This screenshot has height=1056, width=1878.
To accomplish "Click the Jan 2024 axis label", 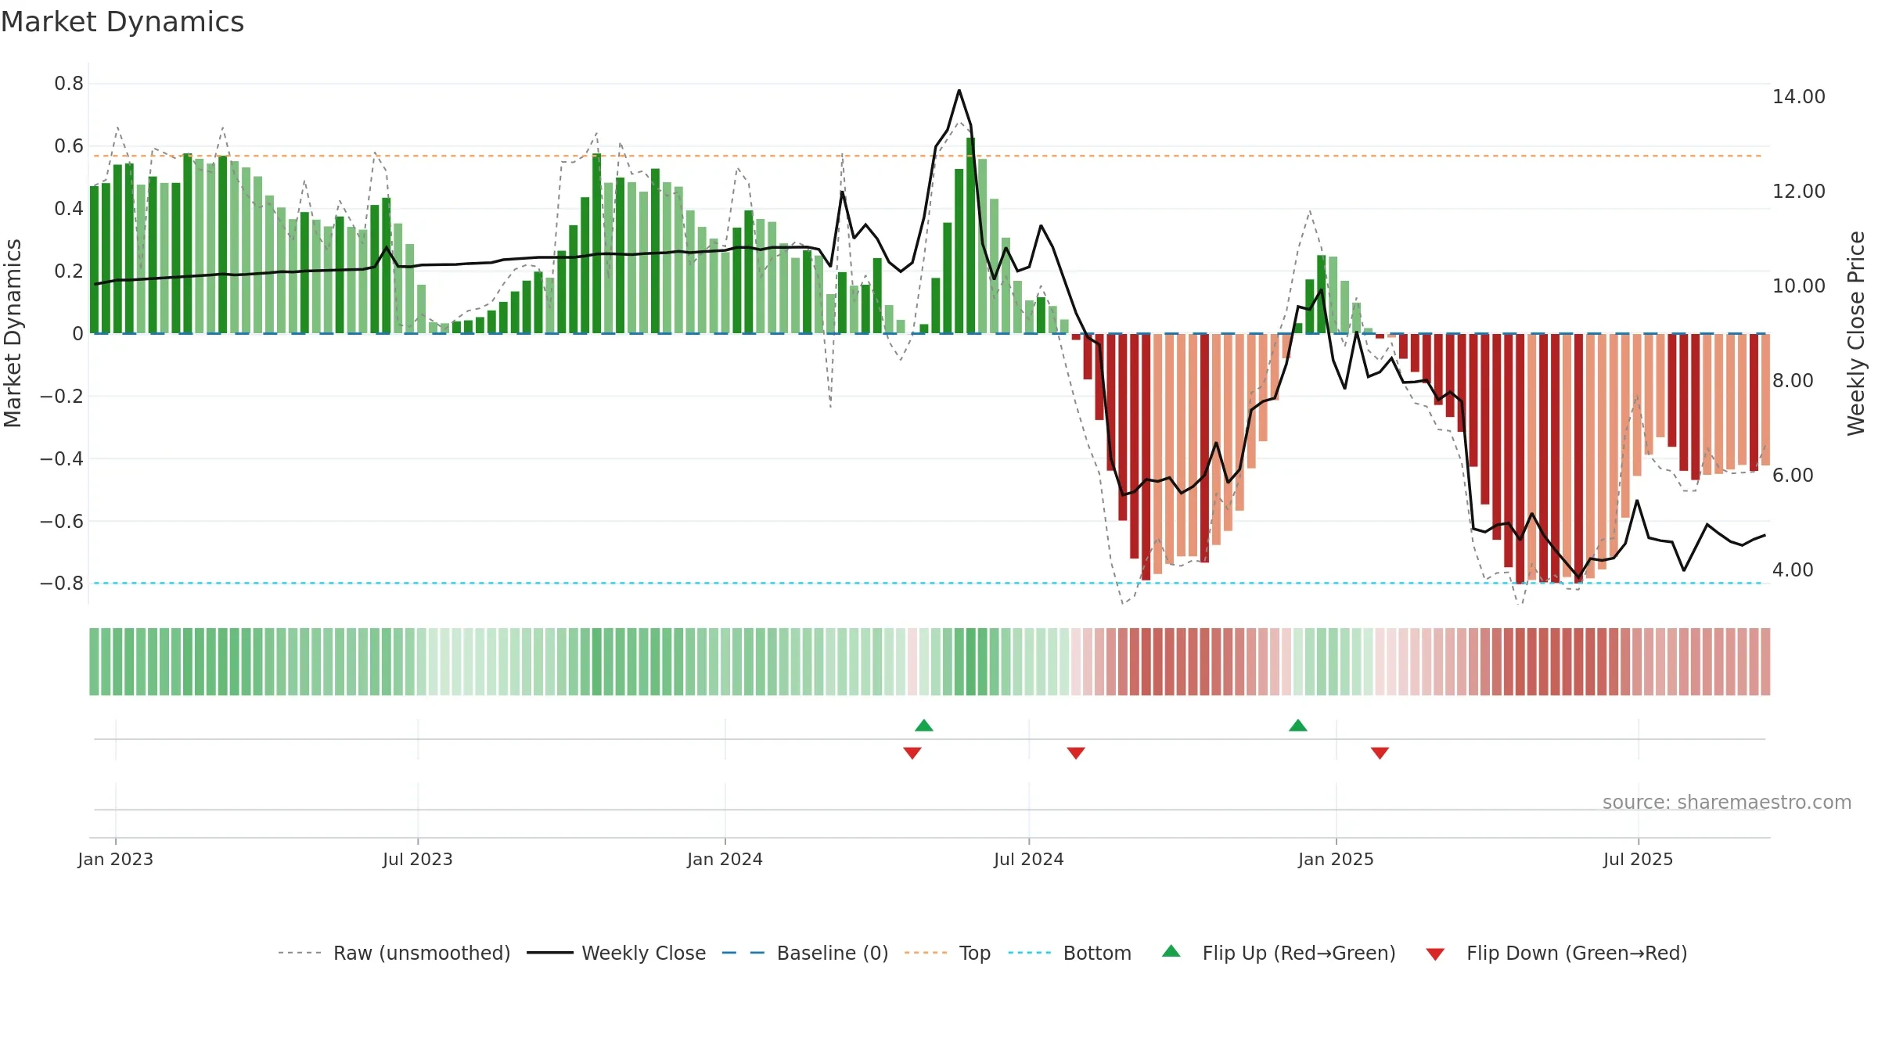I will pos(725,859).
